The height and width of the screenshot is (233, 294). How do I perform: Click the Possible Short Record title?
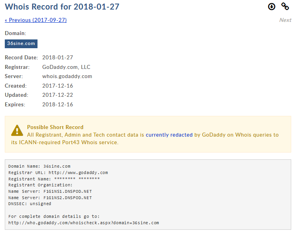[55, 127]
